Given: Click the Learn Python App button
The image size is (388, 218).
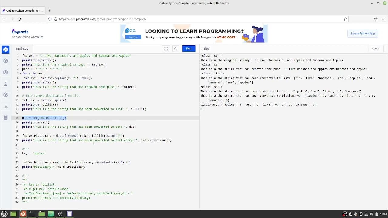Looking at the screenshot, I should tap(363, 33).
